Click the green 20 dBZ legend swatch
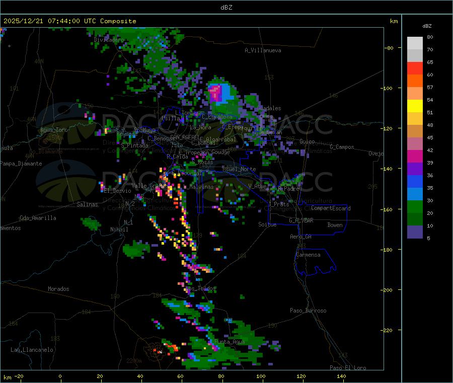This screenshot has width=453, height=383. pyautogui.click(x=415, y=206)
